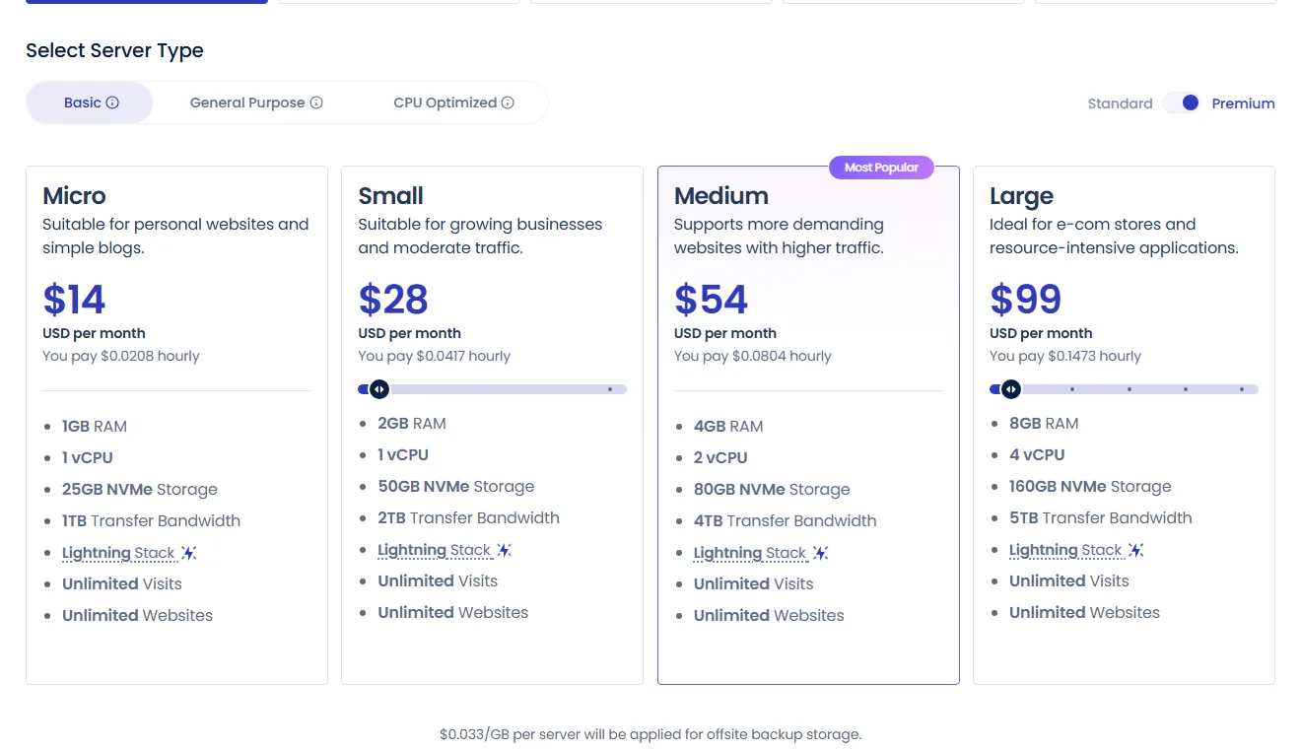Click the Lightning Stack sparkle icon in Medium
1301x749 pixels.
(x=821, y=553)
